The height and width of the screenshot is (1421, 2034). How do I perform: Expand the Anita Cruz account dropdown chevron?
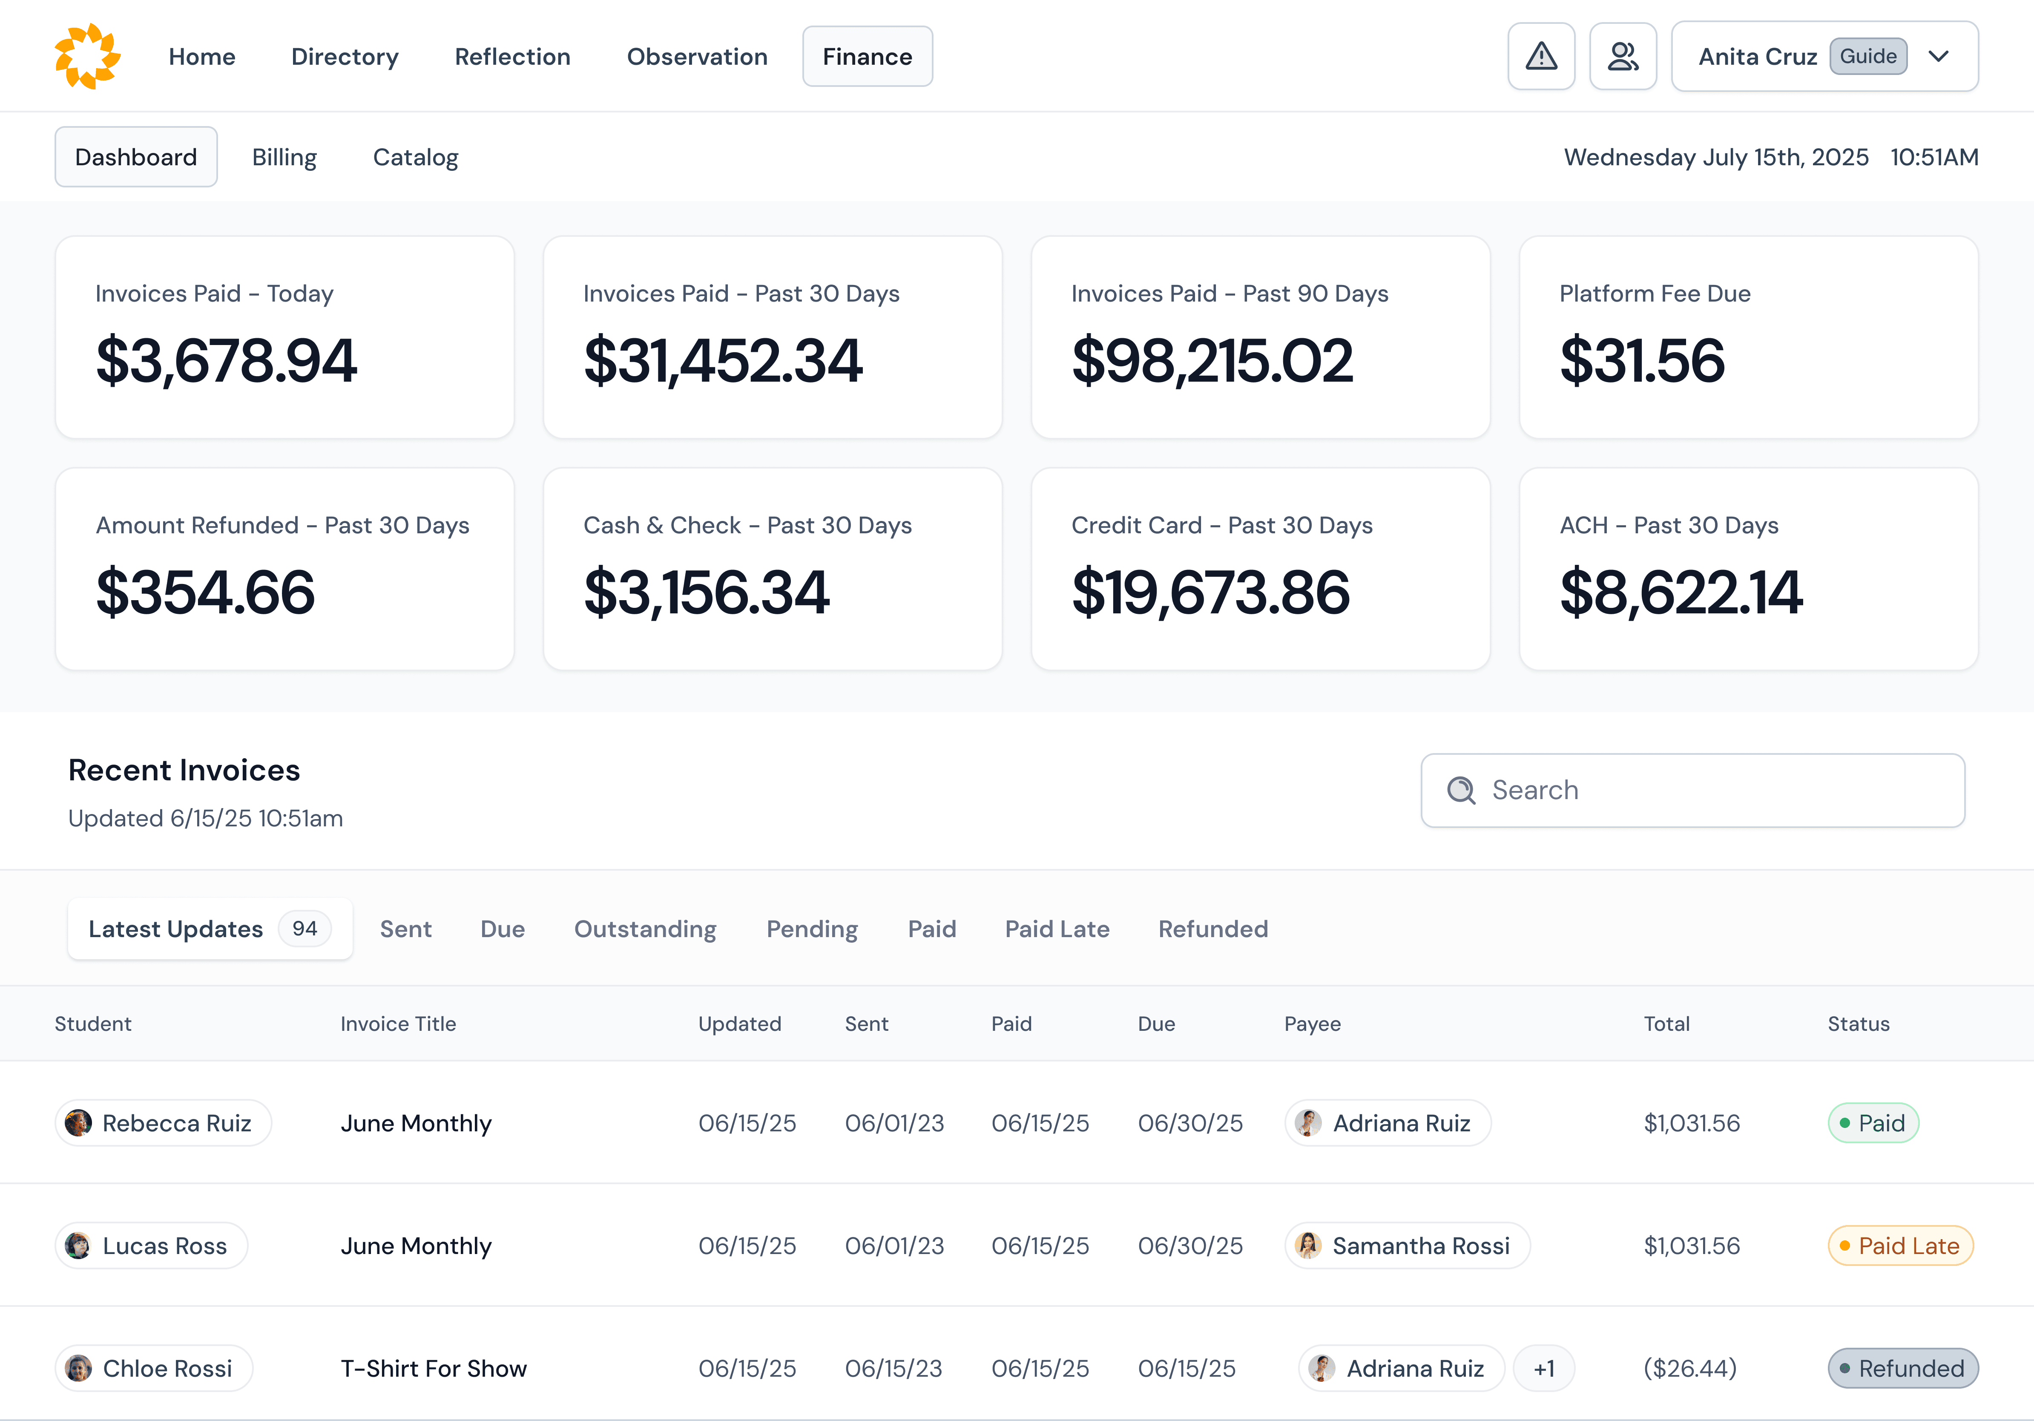point(1938,57)
